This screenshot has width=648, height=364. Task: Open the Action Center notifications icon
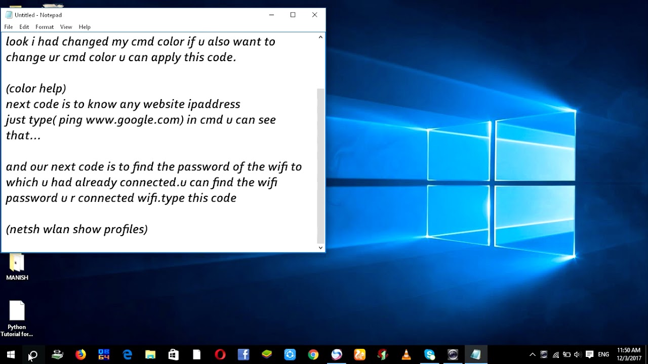pos(589,354)
